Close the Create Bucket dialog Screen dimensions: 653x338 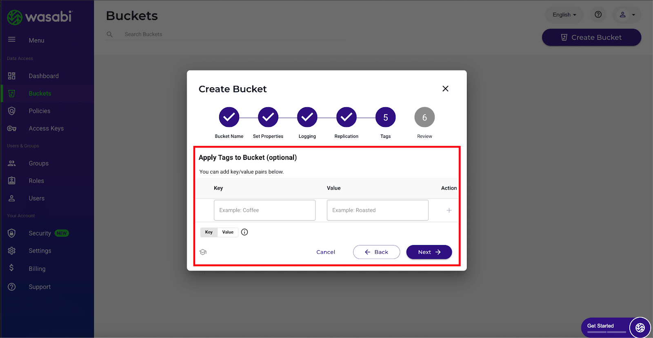[445, 88]
